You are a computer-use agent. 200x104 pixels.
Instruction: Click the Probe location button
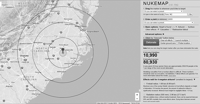pos(184,43)
